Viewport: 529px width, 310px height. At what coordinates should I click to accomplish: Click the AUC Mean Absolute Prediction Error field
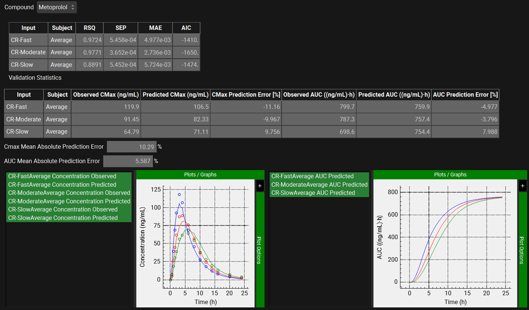[128, 161]
